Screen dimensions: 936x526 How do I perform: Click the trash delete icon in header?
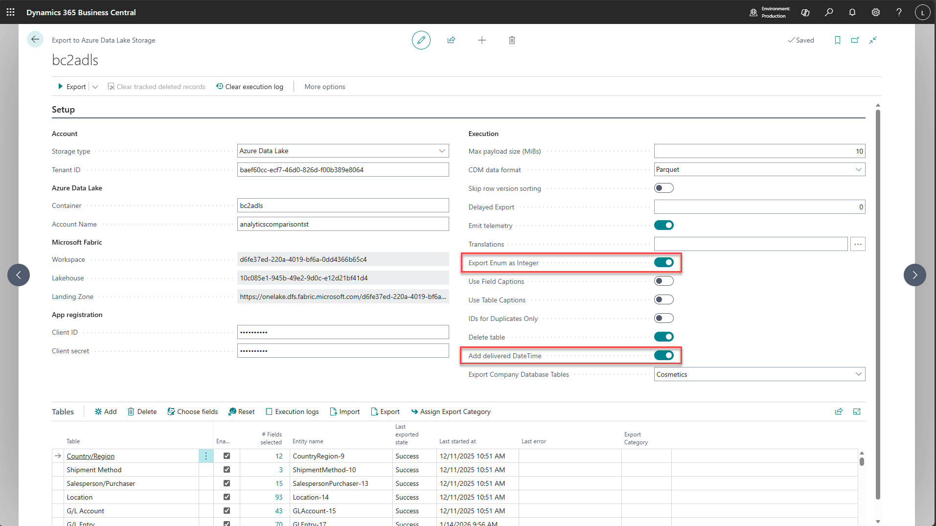pos(512,40)
